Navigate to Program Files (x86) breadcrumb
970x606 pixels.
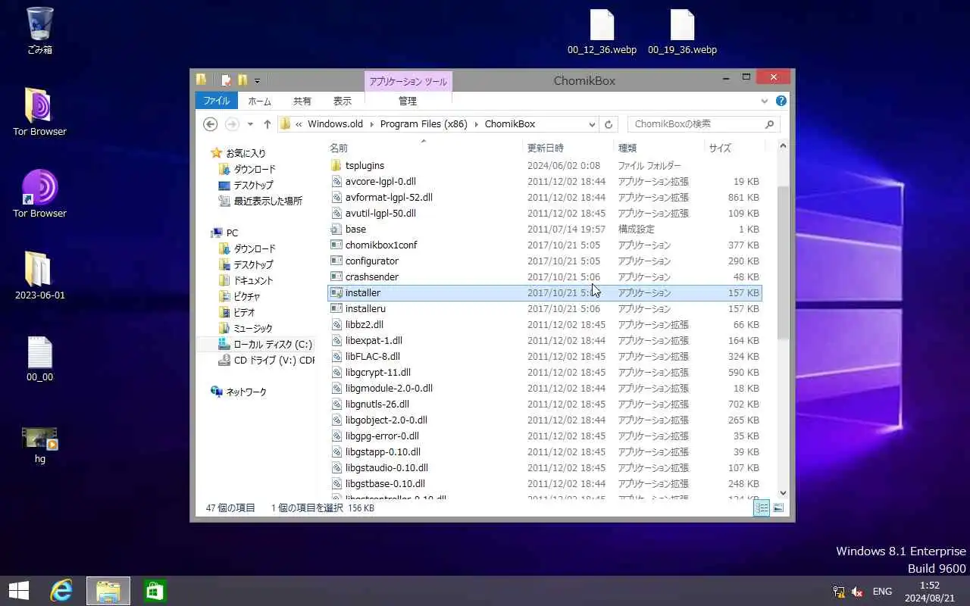click(424, 124)
